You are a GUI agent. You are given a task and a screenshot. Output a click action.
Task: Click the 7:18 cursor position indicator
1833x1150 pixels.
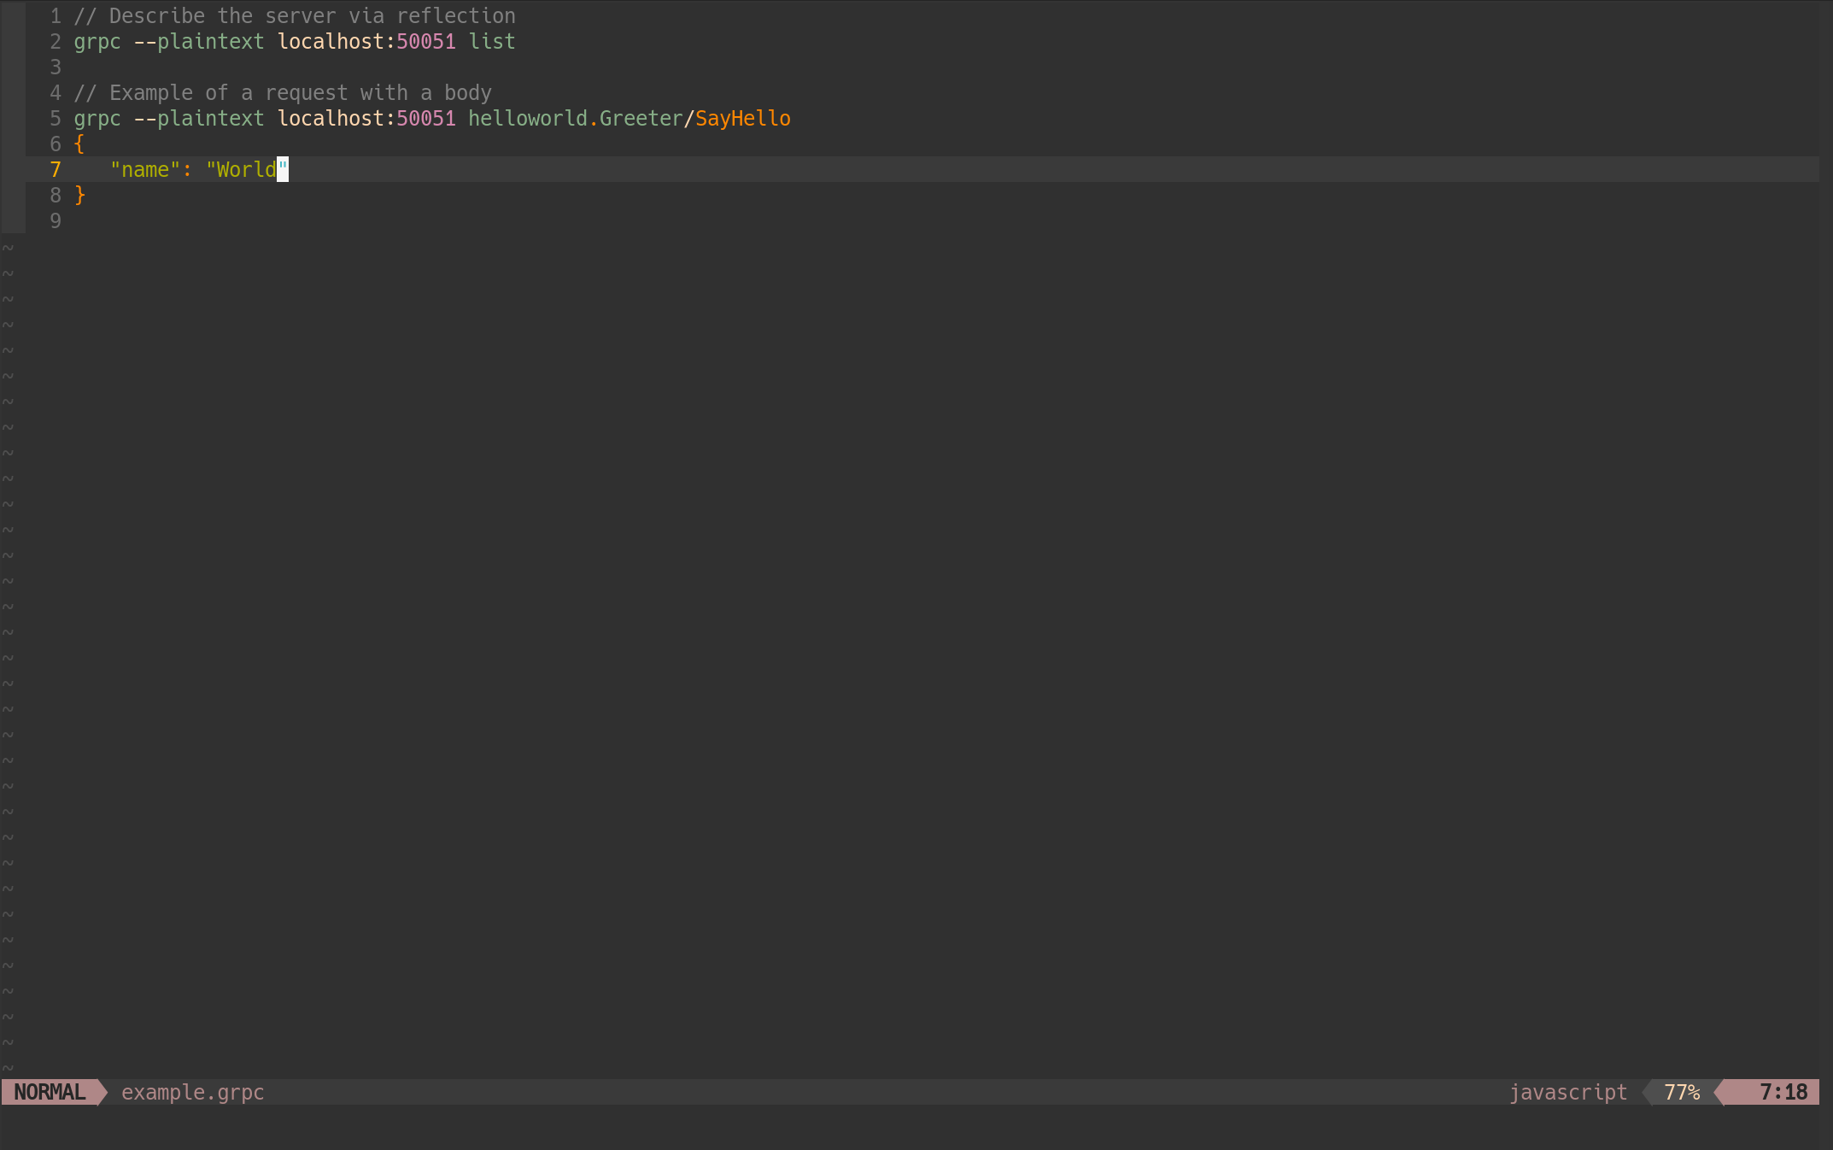point(1783,1092)
